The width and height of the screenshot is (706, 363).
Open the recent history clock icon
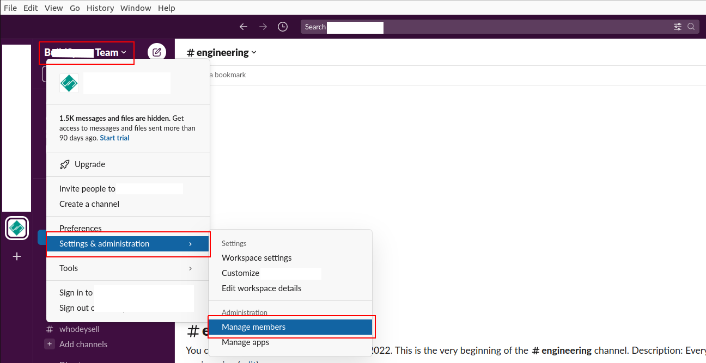[x=283, y=27]
